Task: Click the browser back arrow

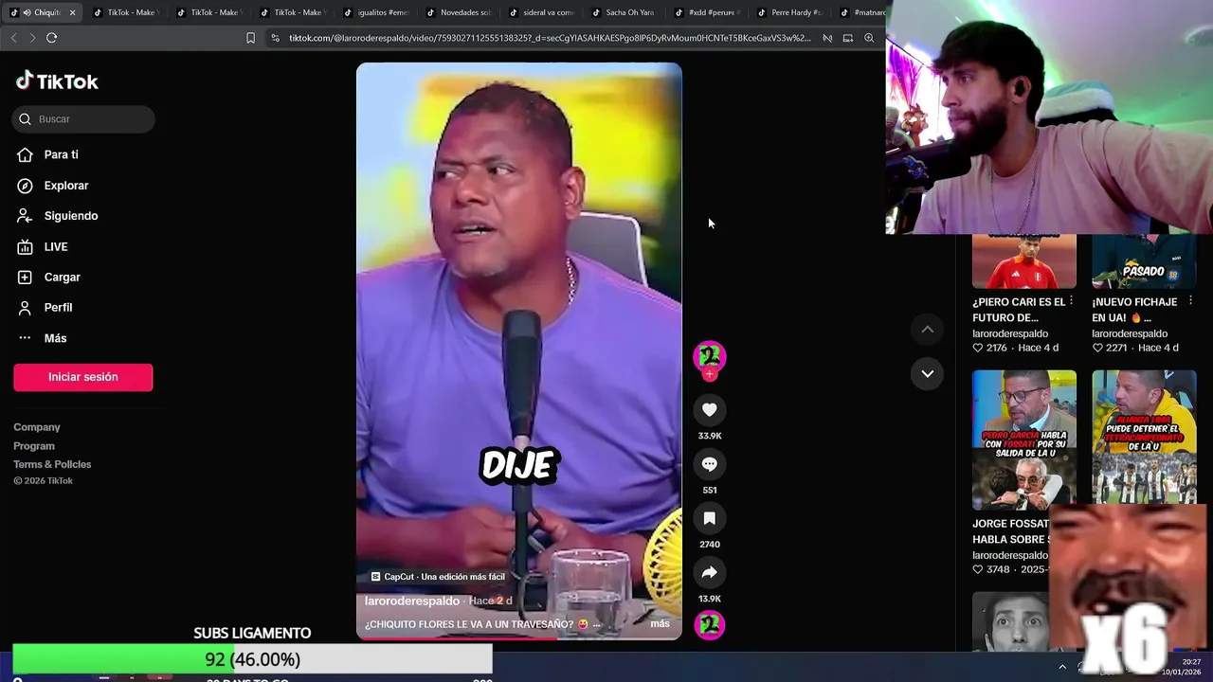Action: (x=13, y=38)
